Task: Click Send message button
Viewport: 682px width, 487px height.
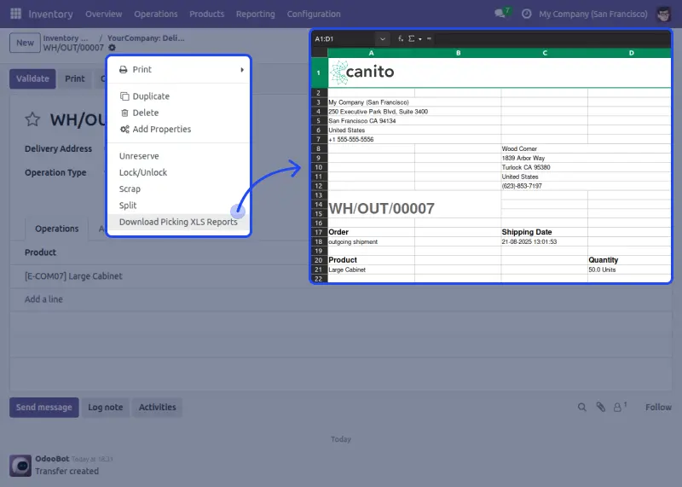Action: point(44,408)
